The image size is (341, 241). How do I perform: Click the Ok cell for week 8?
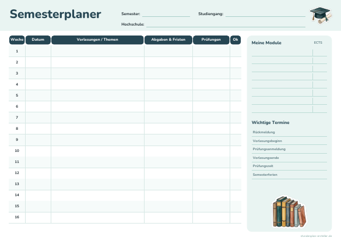pos(235,129)
